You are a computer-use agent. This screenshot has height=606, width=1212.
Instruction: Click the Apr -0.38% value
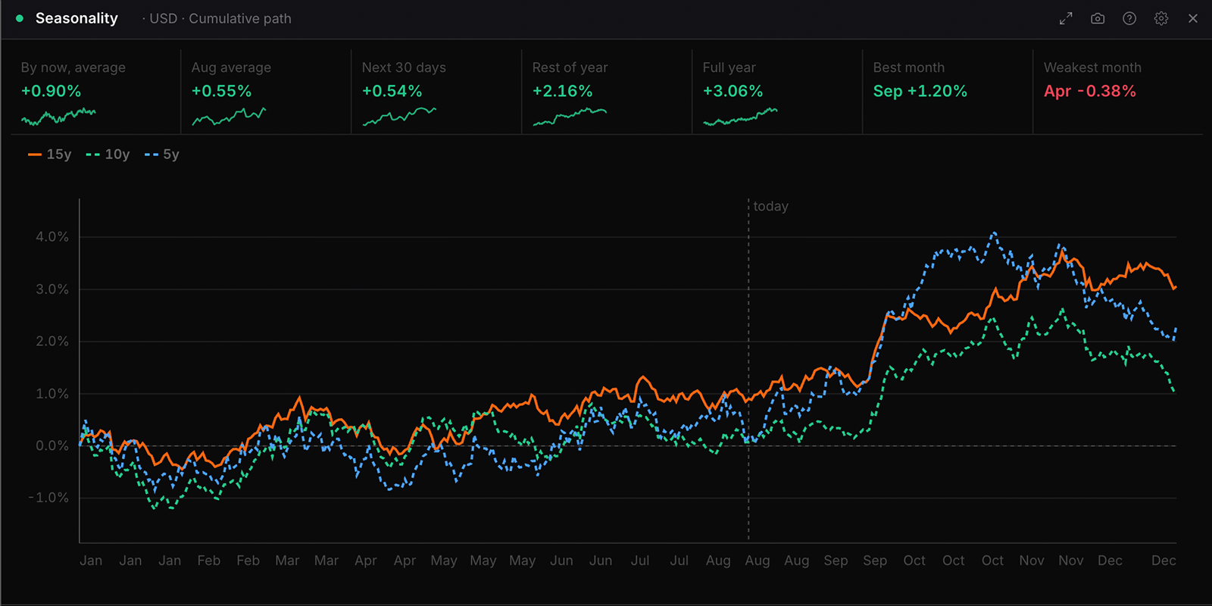[1089, 91]
